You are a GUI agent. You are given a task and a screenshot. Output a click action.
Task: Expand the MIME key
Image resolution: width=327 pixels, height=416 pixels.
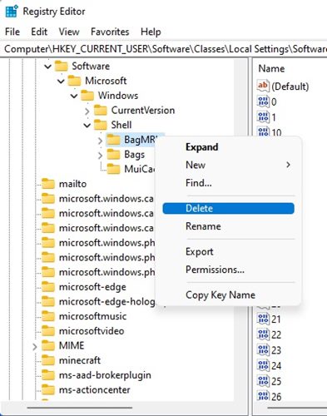[35, 346]
